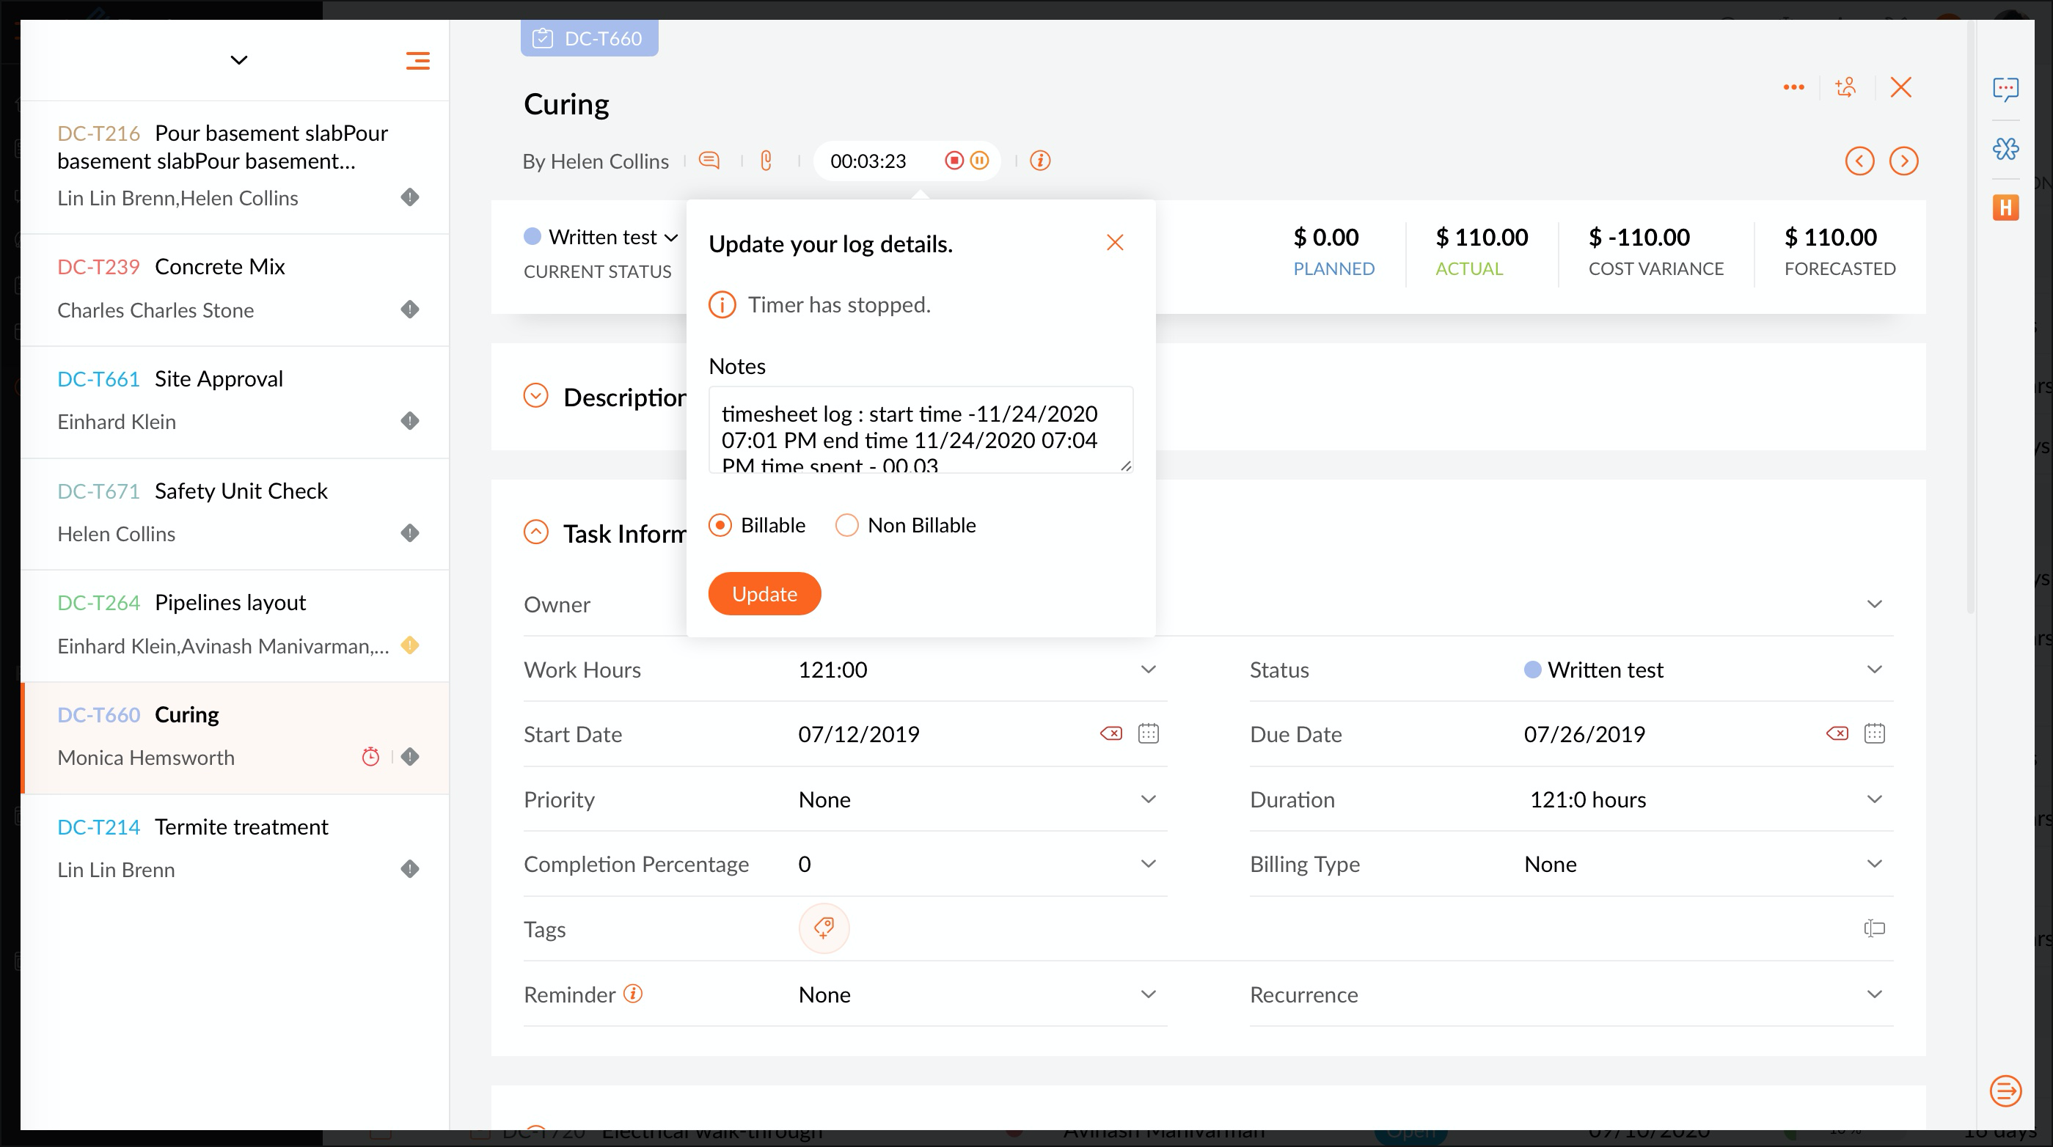Pause the task timer

click(x=979, y=161)
